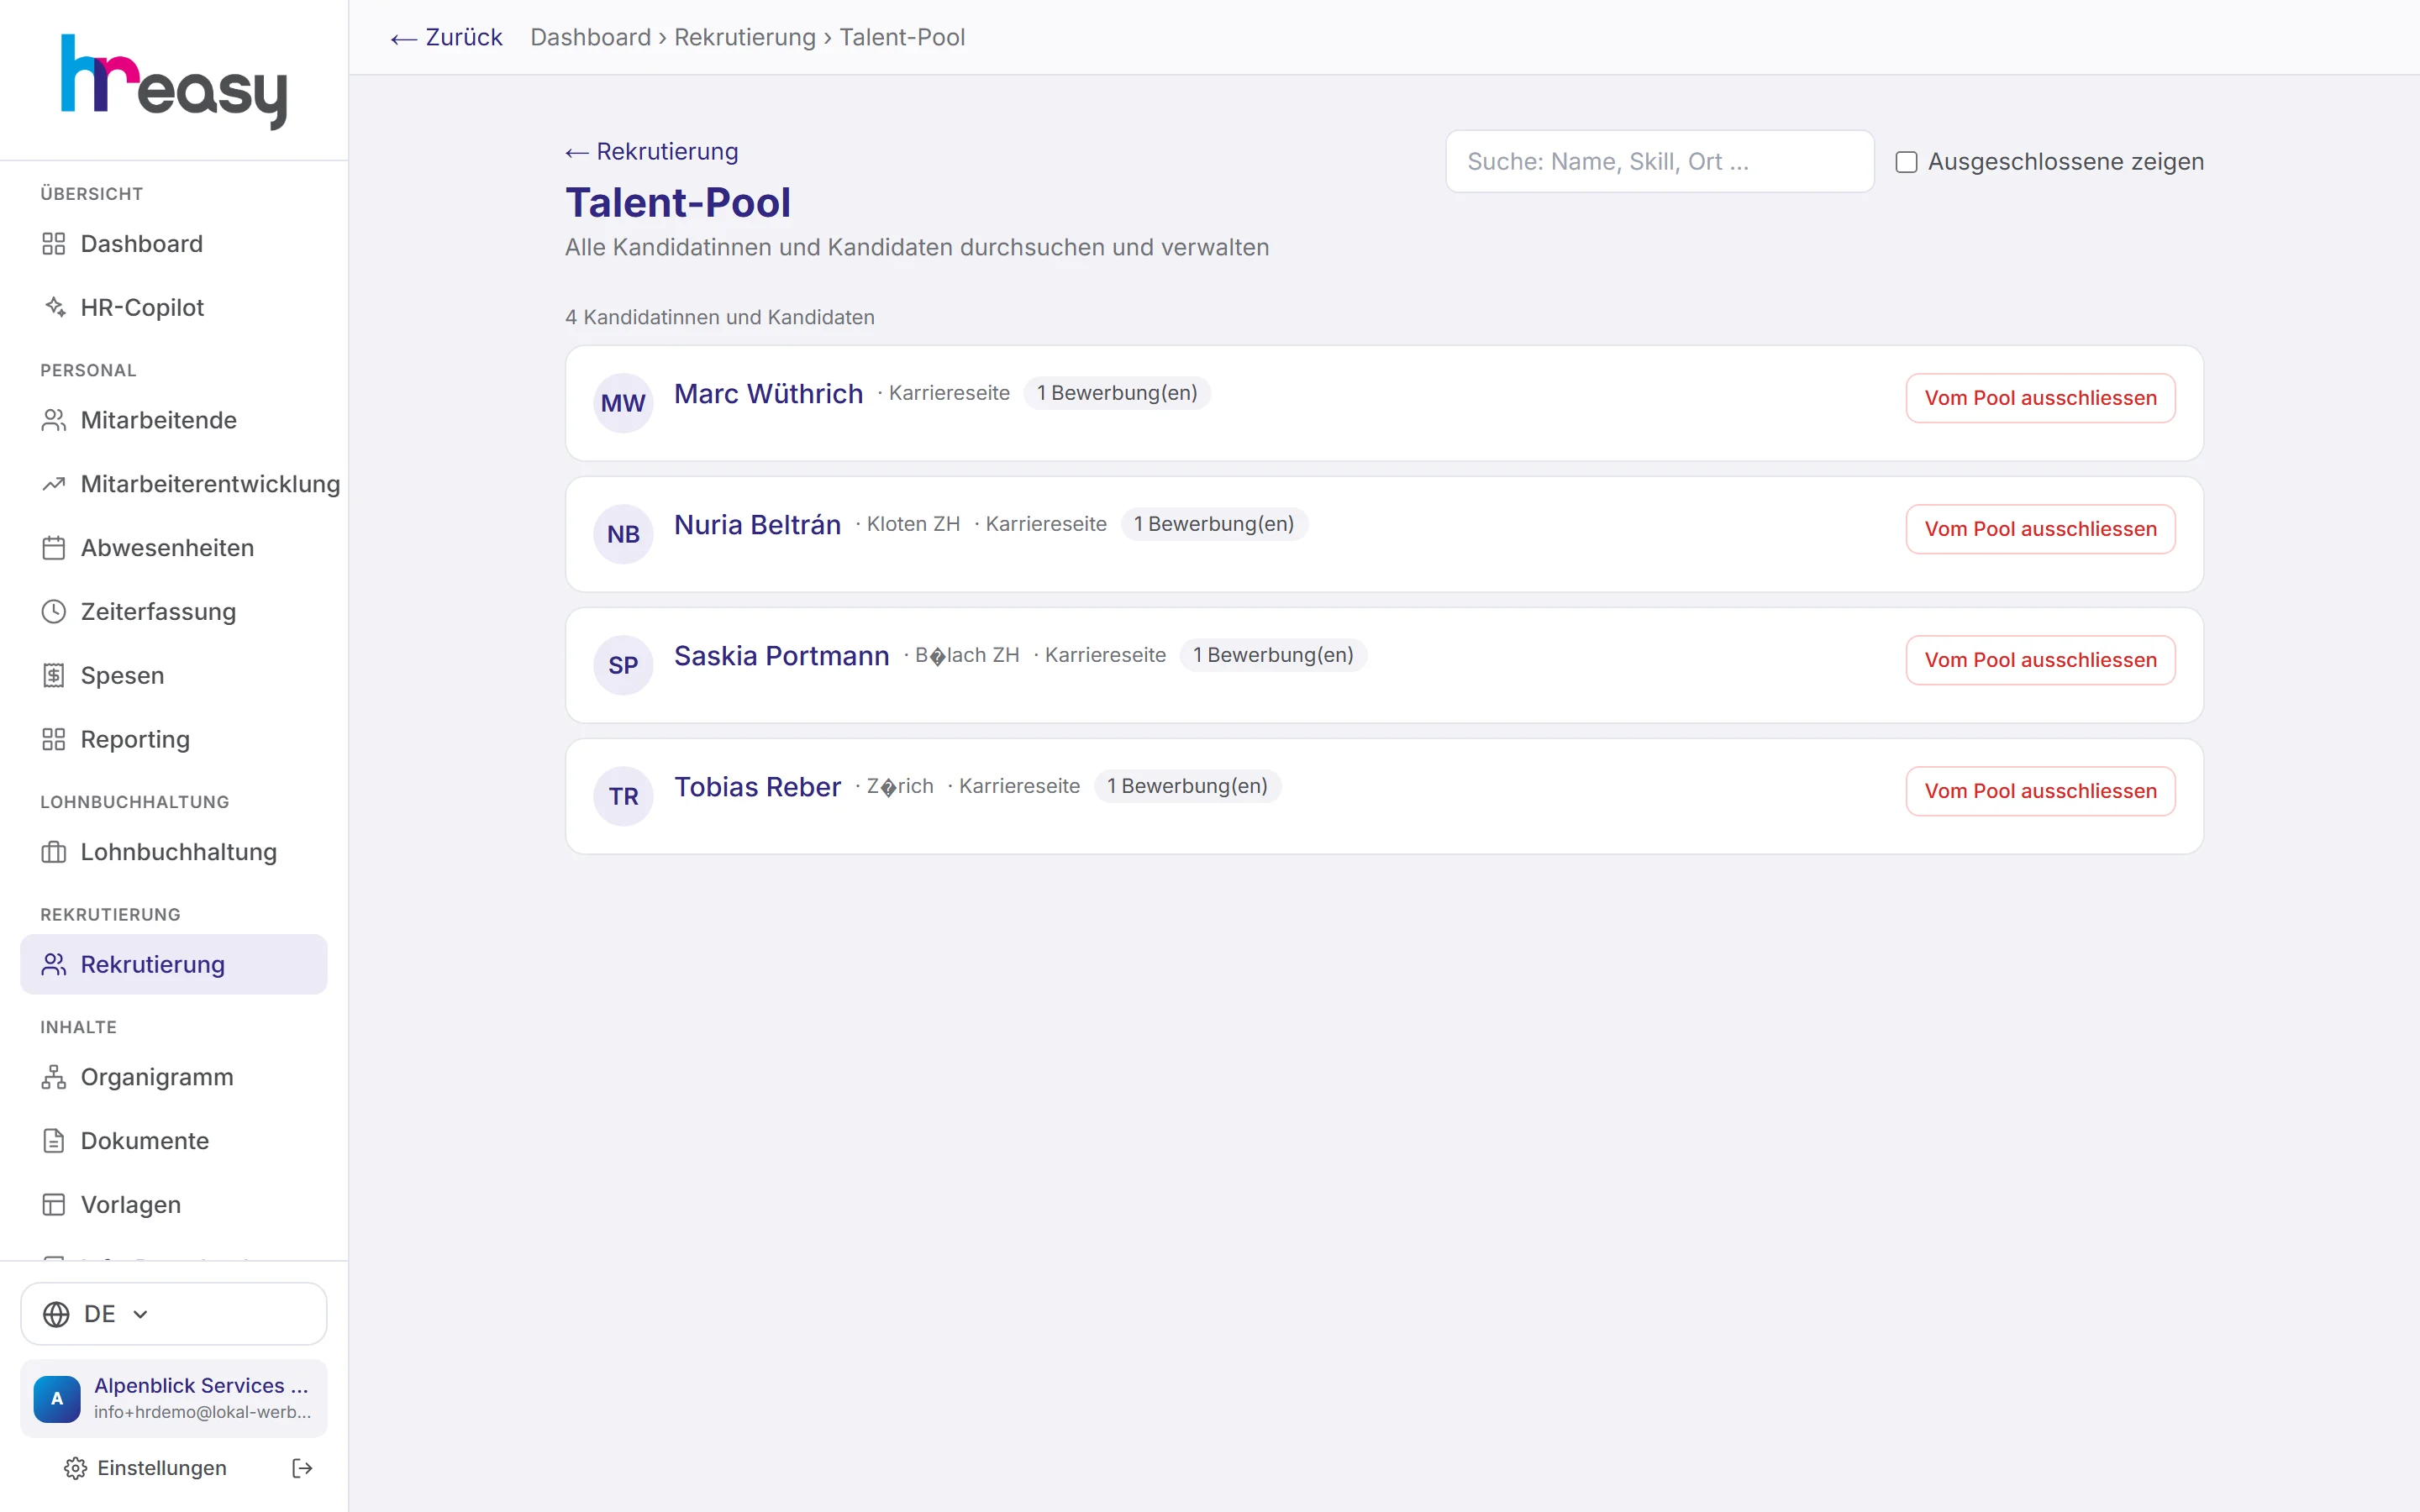Click the Zurück link in top bar

(x=446, y=38)
